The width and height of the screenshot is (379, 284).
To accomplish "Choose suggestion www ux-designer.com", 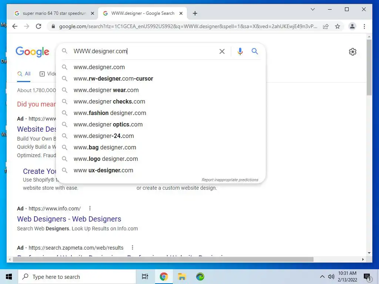I will pyautogui.click(x=161, y=170).
